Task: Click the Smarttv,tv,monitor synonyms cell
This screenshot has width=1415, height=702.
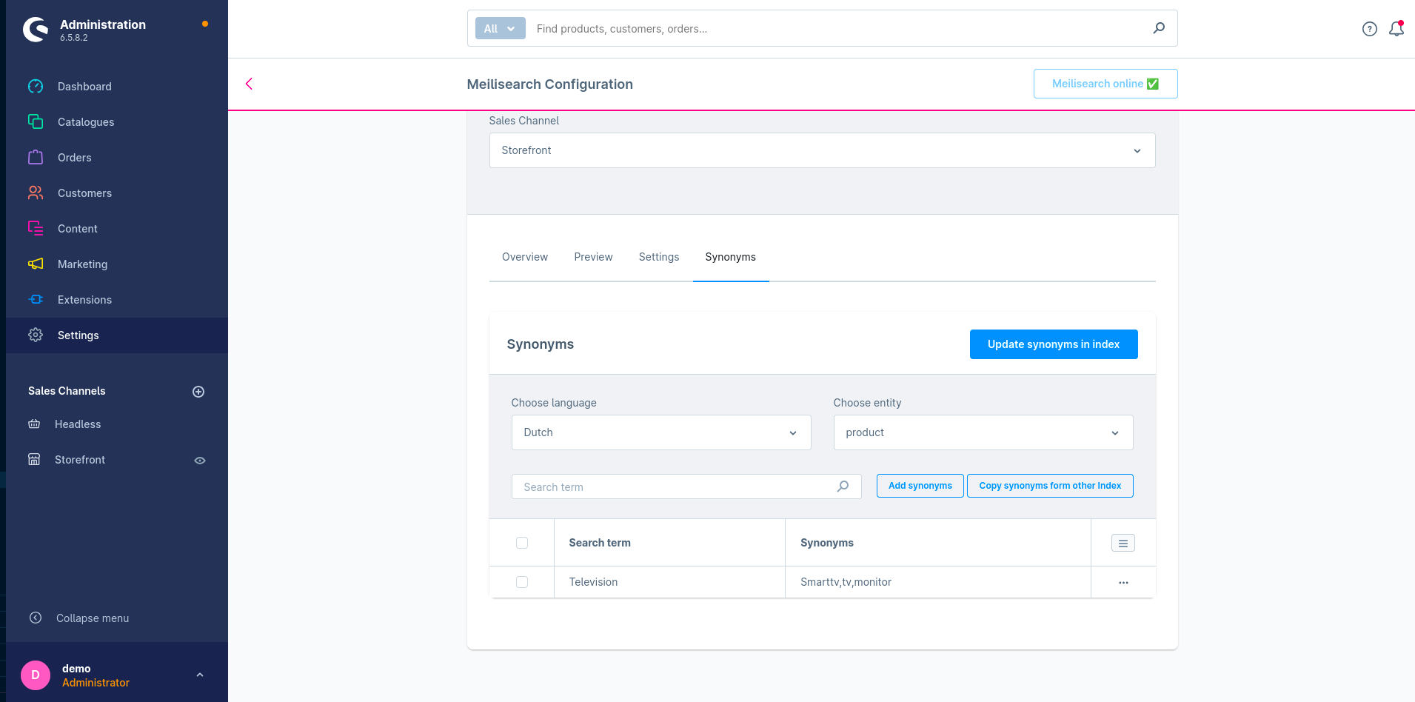Action: pos(938,582)
